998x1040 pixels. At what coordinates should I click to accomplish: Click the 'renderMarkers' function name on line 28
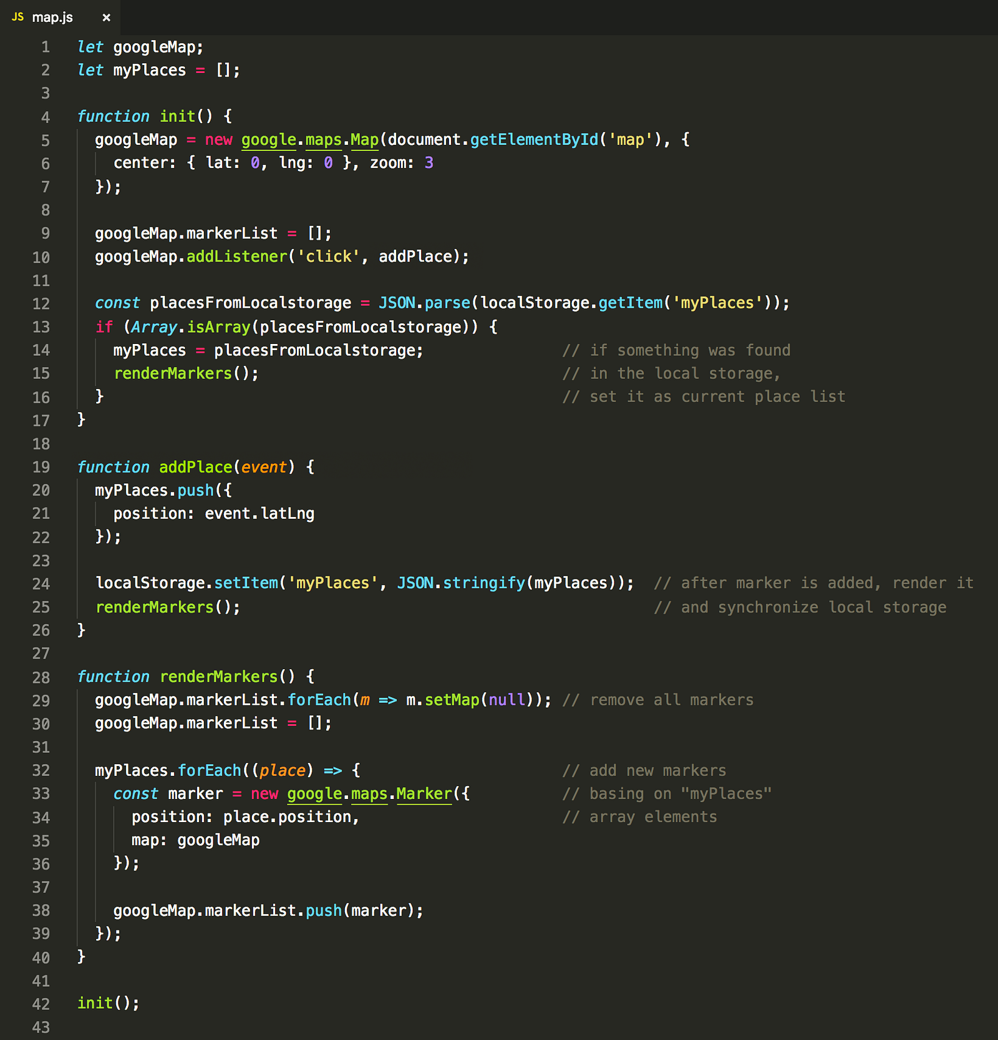tap(219, 677)
